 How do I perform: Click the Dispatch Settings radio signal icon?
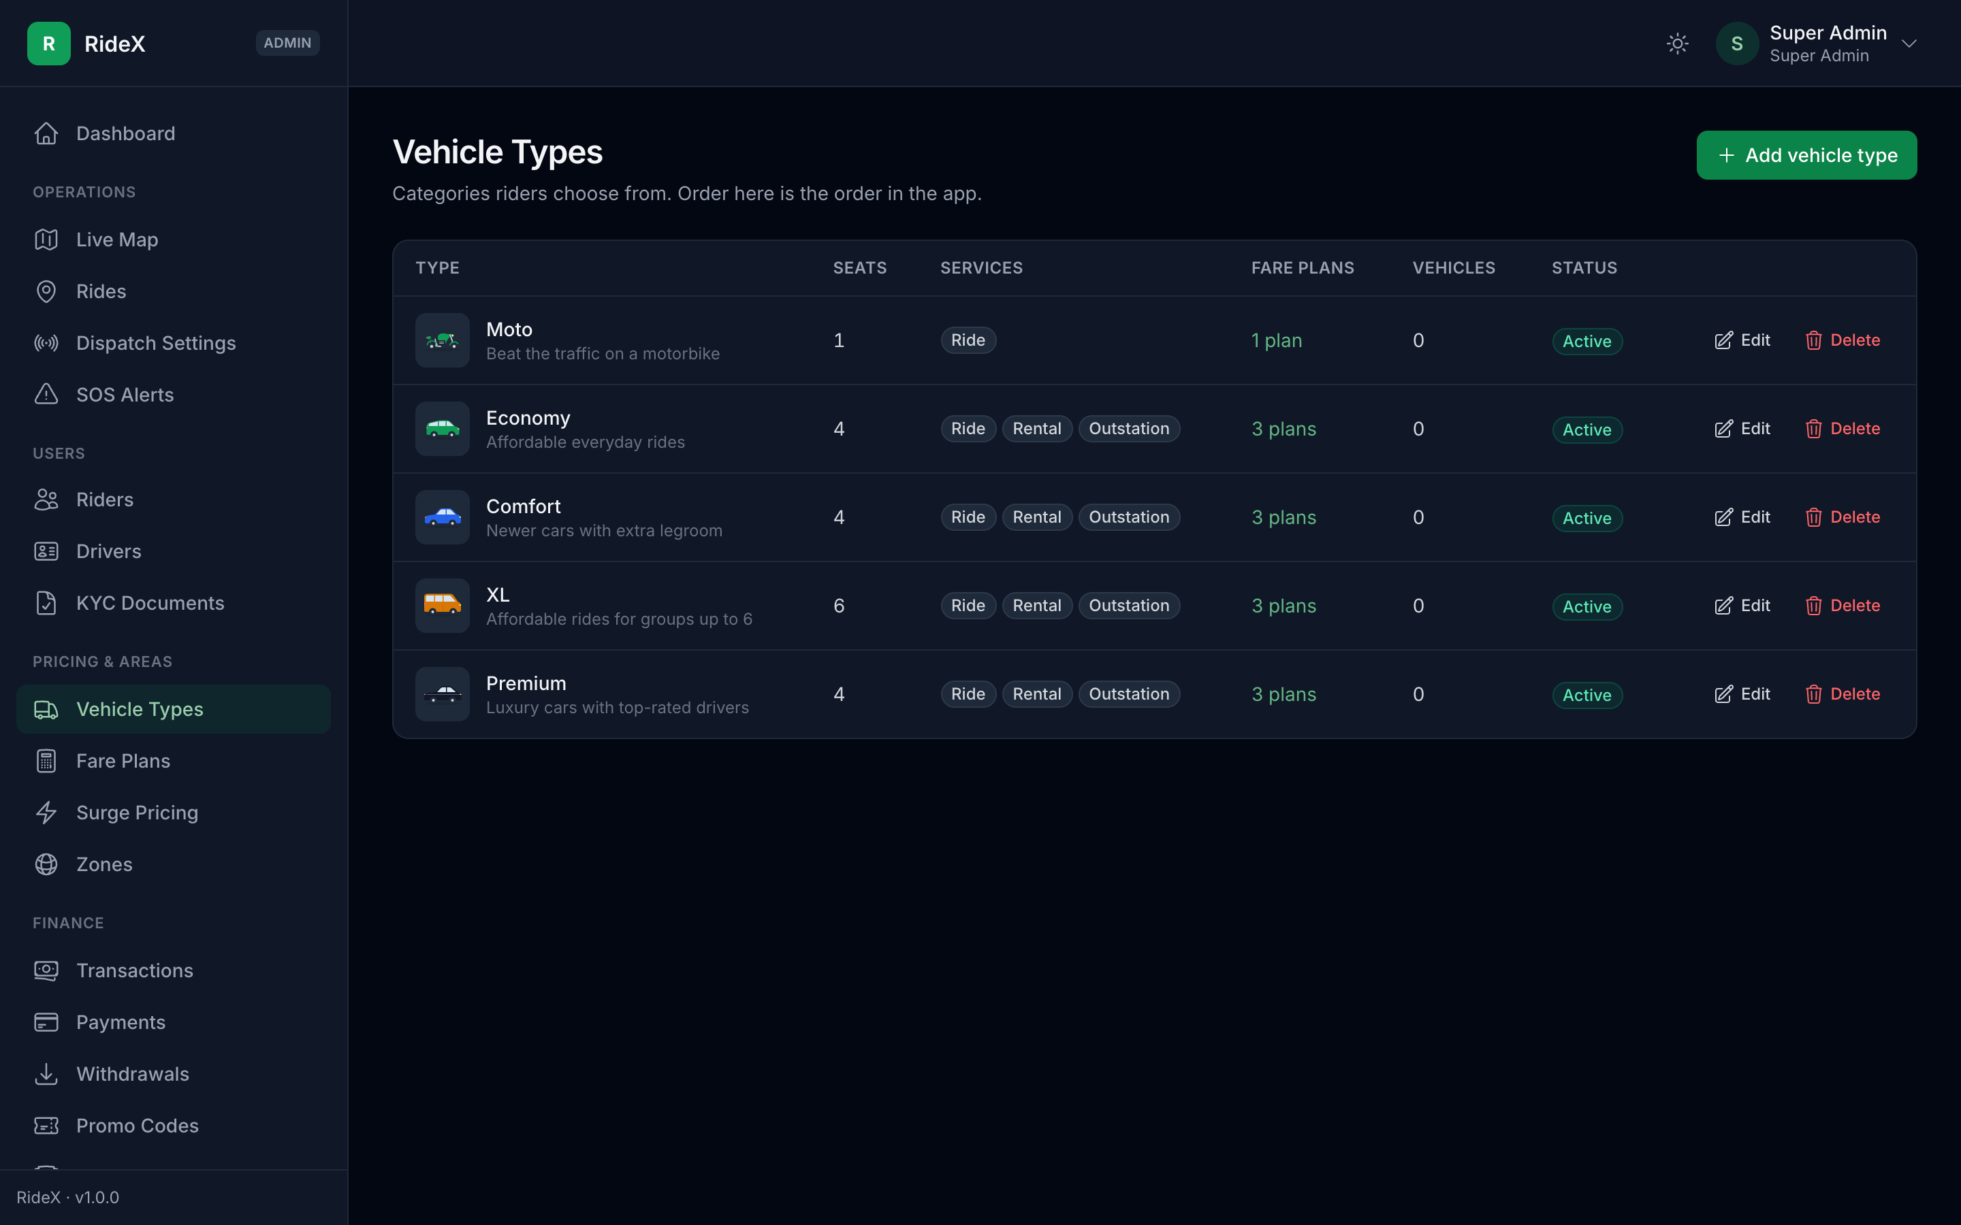tap(46, 344)
